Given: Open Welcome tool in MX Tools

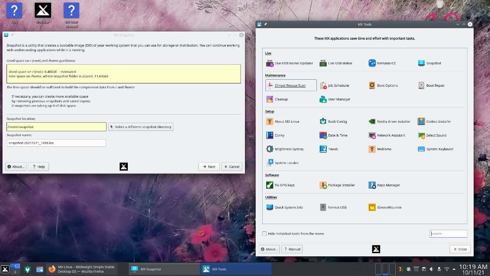Looking at the screenshot, I should coord(380,149).
